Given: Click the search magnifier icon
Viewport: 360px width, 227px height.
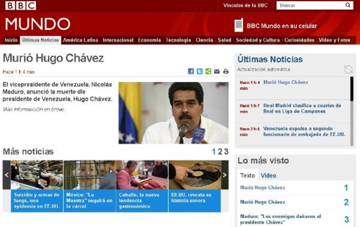Looking at the screenshot, I should point(348,5).
